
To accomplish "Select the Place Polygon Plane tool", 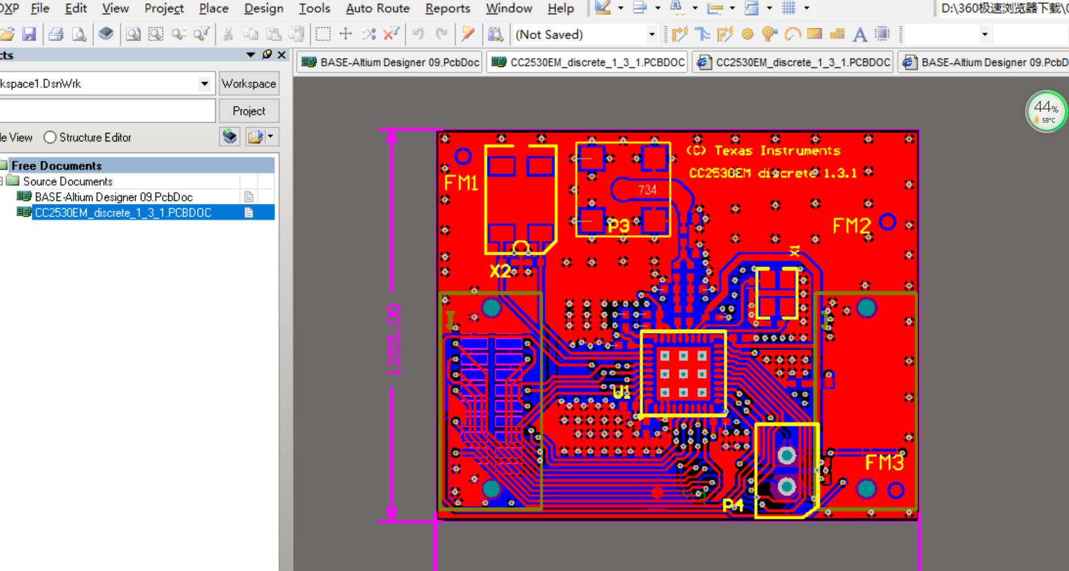I will (x=837, y=34).
